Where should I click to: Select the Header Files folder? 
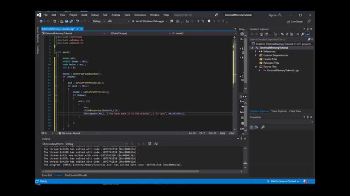tap(270, 59)
